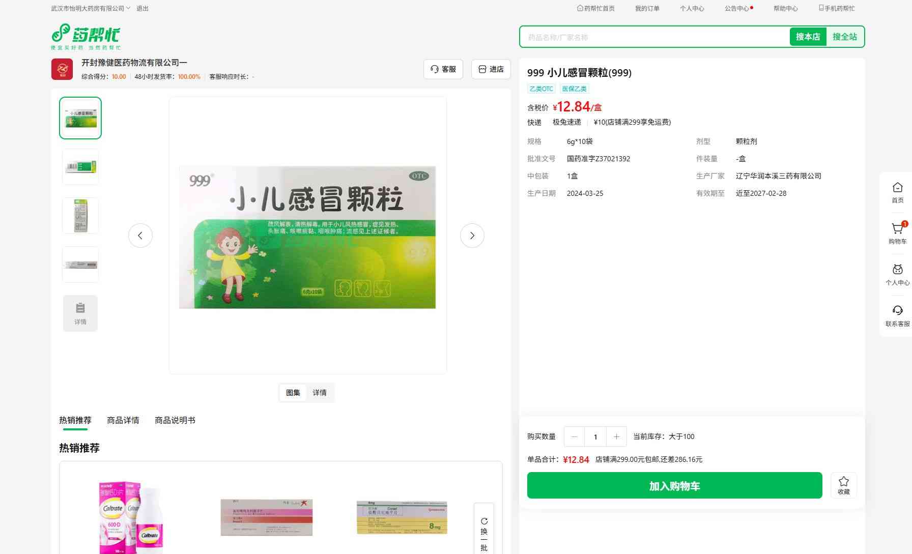Screen dimensions: 912x554
Task: Increase purchase quantity with plus button
Action: [x=616, y=436]
